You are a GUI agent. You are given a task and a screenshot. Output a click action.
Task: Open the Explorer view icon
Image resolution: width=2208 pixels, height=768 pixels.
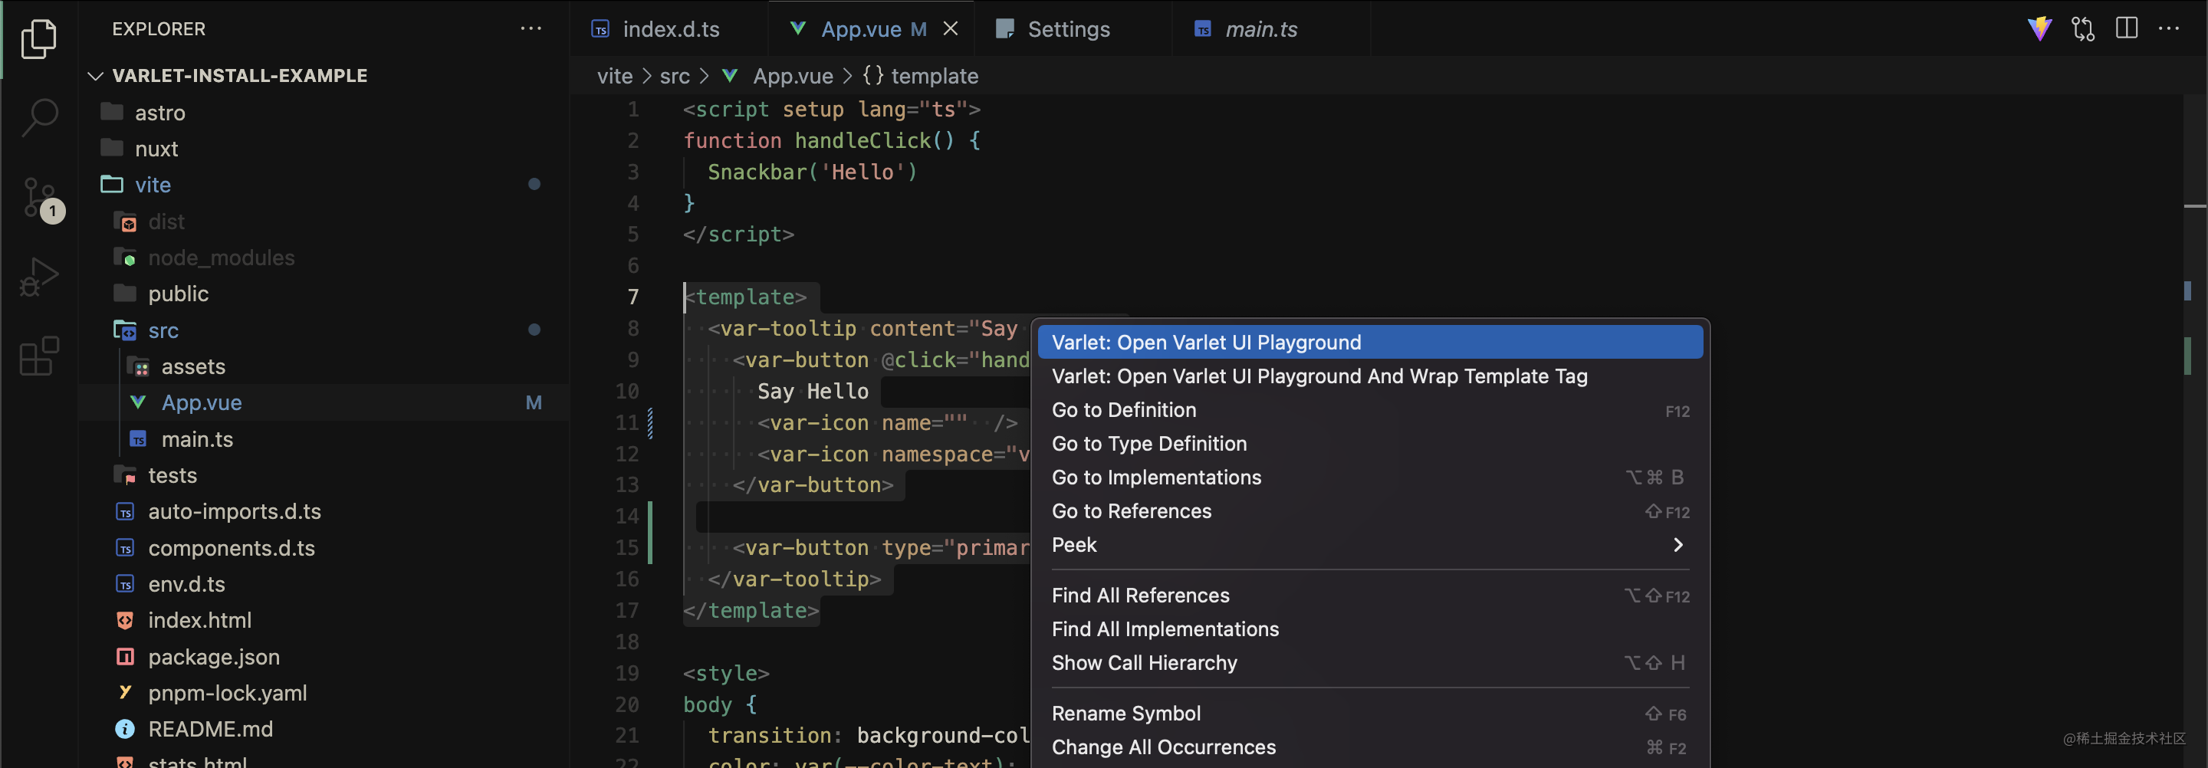[x=38, y=38]
